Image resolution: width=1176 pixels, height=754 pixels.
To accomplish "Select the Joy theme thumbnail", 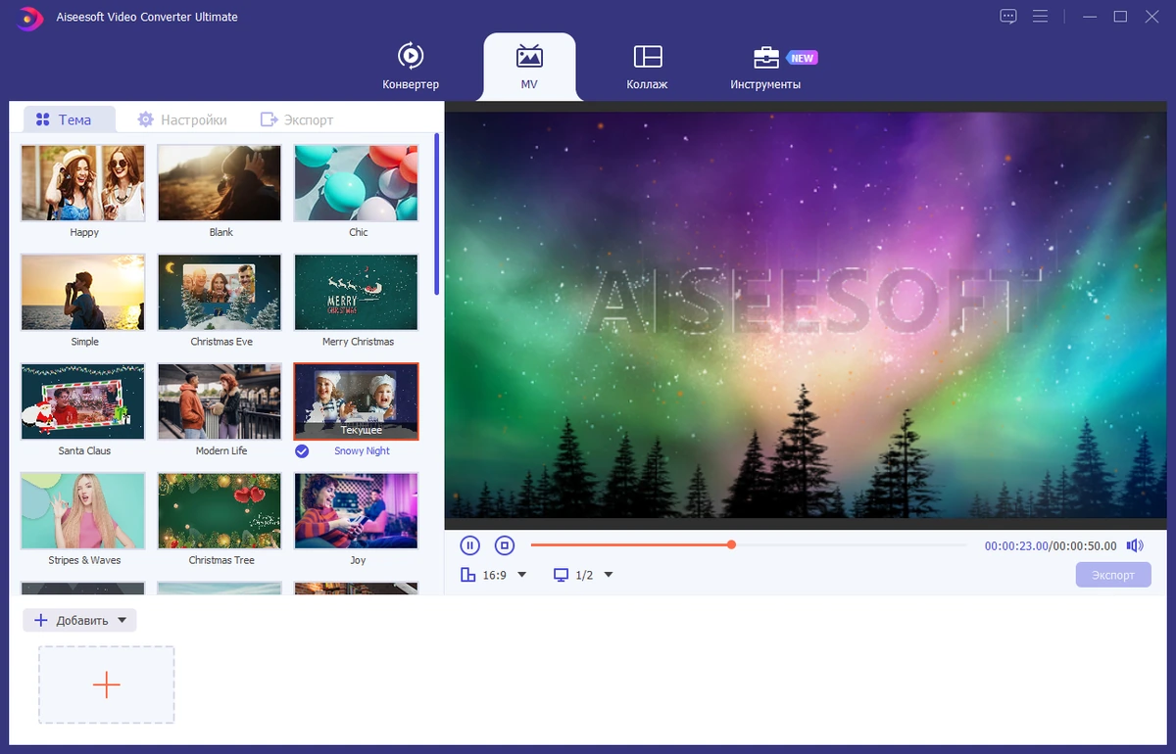I will point(357,511).
